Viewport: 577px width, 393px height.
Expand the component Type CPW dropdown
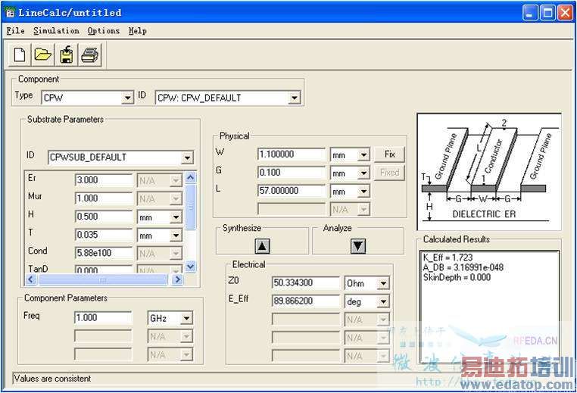(127, 98)
